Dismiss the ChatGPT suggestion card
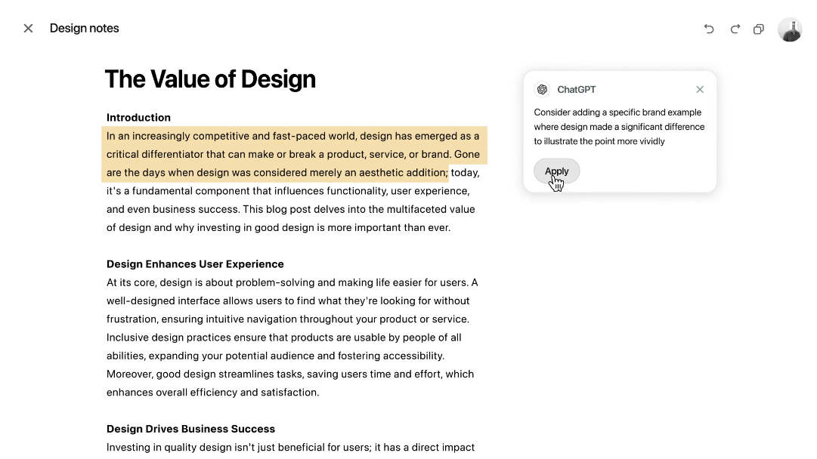 point(700,90)
